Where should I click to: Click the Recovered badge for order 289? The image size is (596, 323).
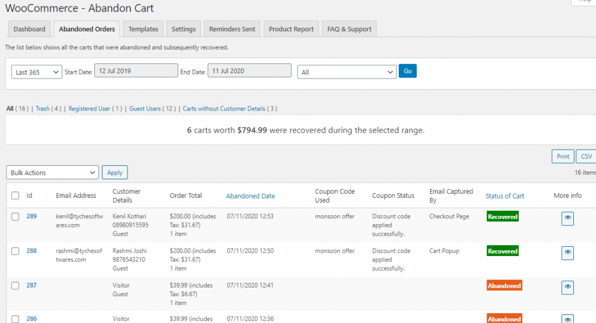502,216
